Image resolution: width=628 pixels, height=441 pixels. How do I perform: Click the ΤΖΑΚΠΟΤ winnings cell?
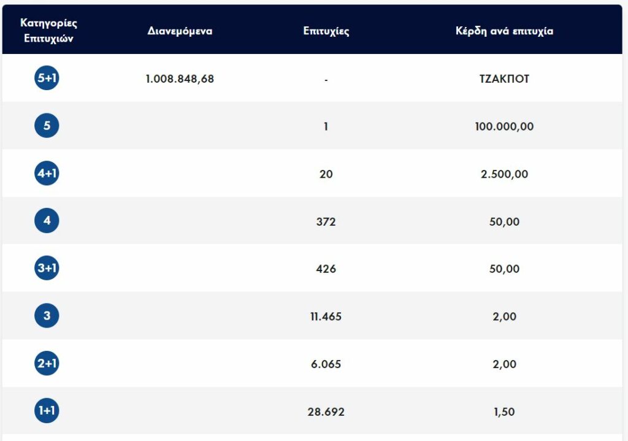coord(504,79)
